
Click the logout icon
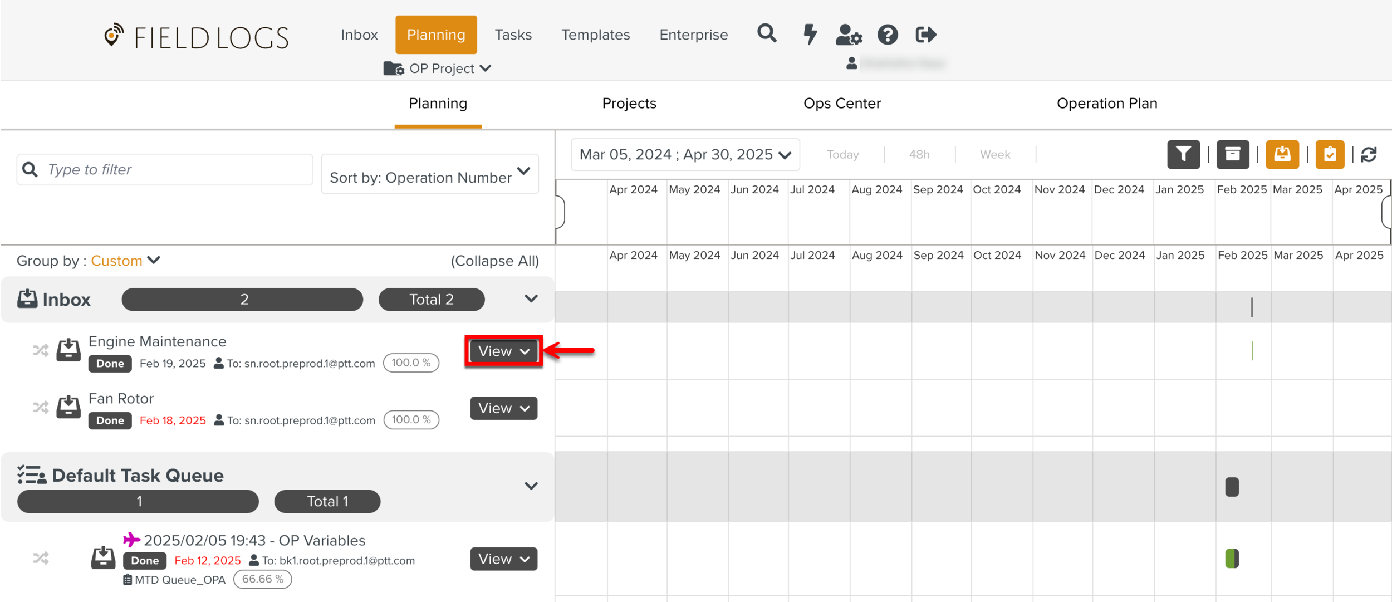925,35
